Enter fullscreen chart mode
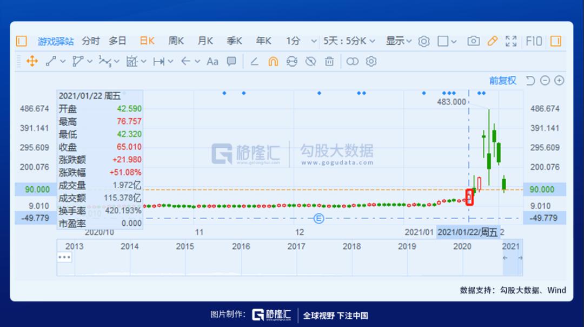Screen dimensions: 584x327 pos(511,41)
